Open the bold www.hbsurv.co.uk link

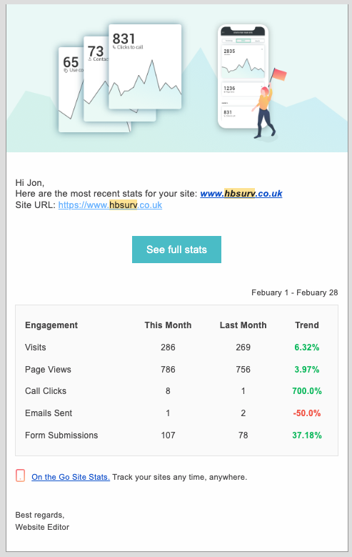point(241,194)
